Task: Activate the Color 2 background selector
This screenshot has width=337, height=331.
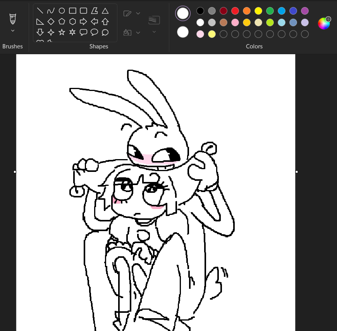Action: (183, 32)
